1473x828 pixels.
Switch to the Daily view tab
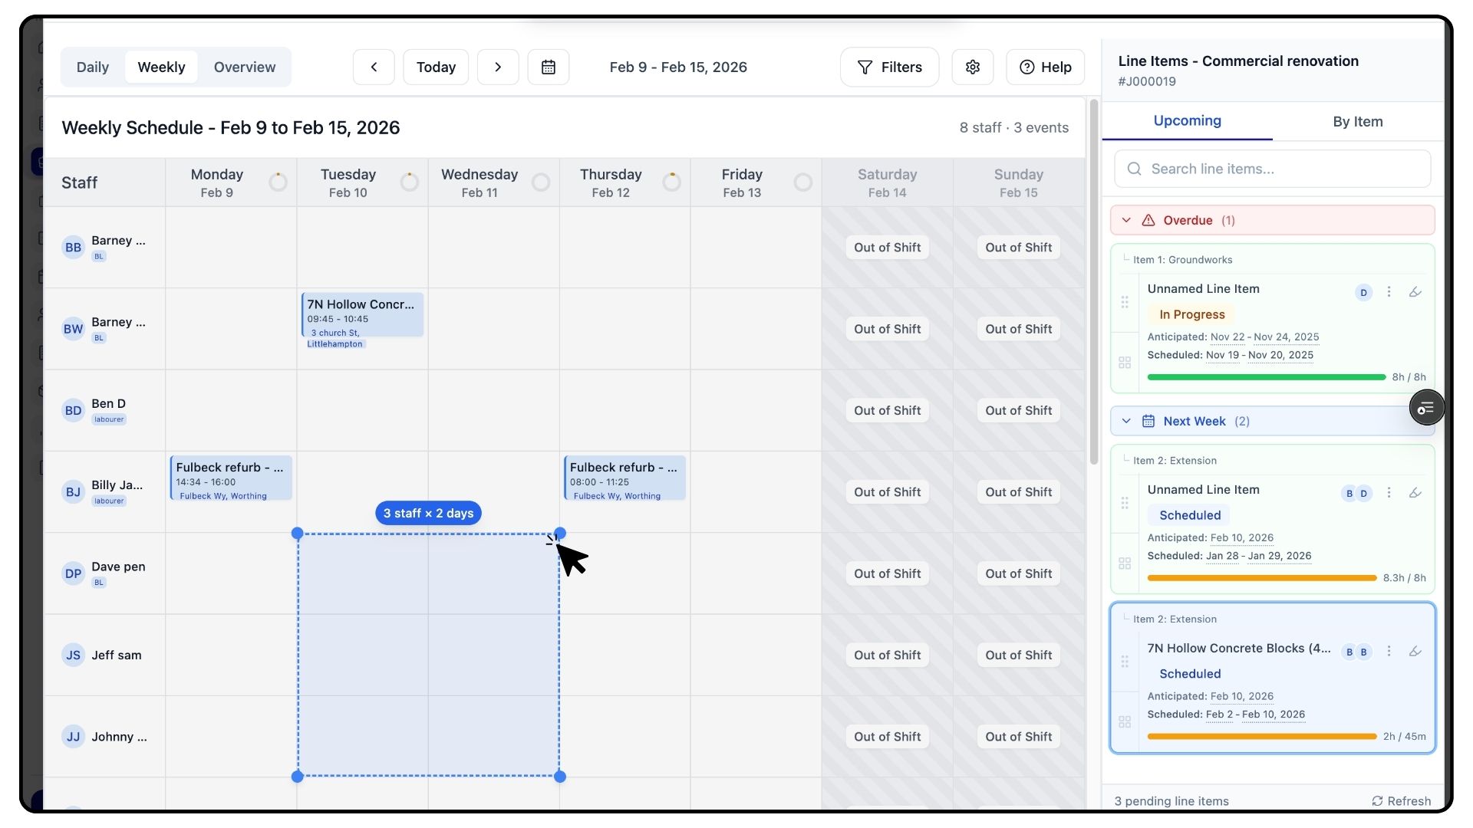(x=93, y=67)
